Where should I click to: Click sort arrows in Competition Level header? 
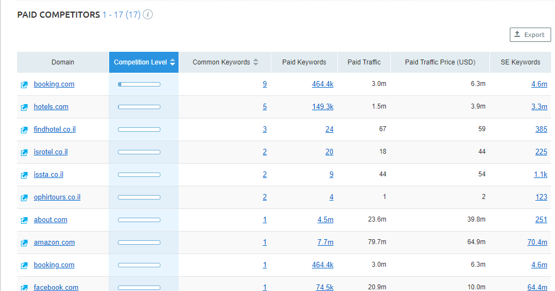pyautogui.click(x=173, y=62)
